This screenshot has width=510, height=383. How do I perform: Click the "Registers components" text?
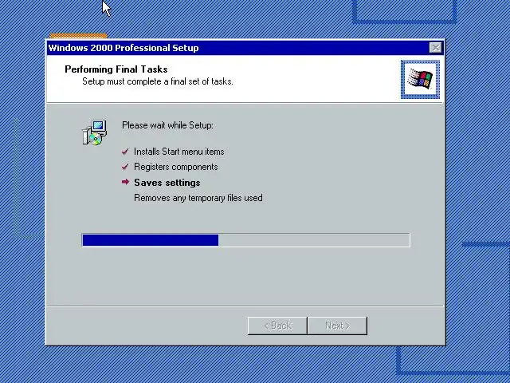[x=176, y=167]
